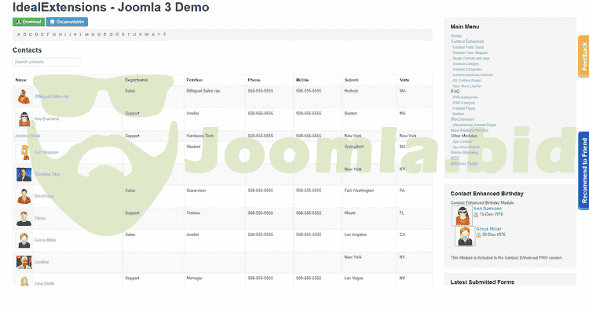Screen dimensions: 589x309
Task: Click Ana Bannana's avatar in Birthday module
Action: click(462, 216)
